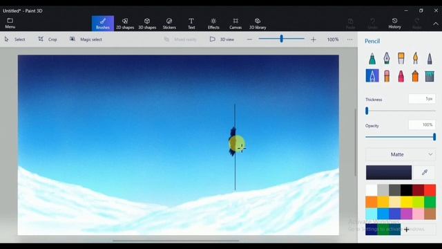442x249 pixels.
Task: Select the Fill bucket tool
Action: [430, 75]
